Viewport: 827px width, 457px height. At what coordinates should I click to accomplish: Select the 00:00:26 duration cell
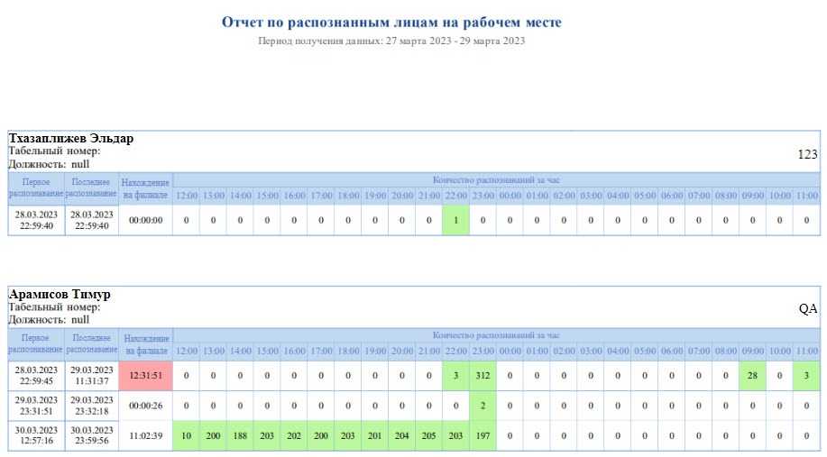pos(145,406)
